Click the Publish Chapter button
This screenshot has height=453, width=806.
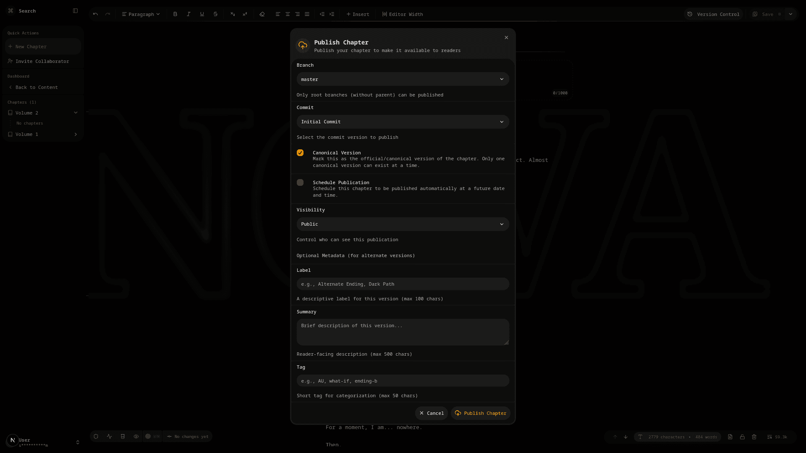480,413
